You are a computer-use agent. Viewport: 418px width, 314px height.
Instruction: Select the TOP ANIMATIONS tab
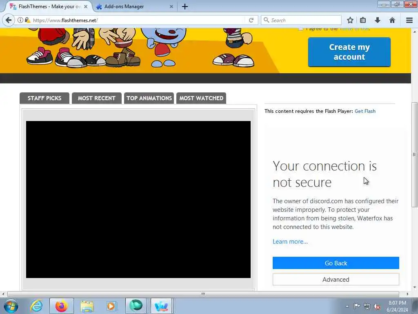click(149, 98)
